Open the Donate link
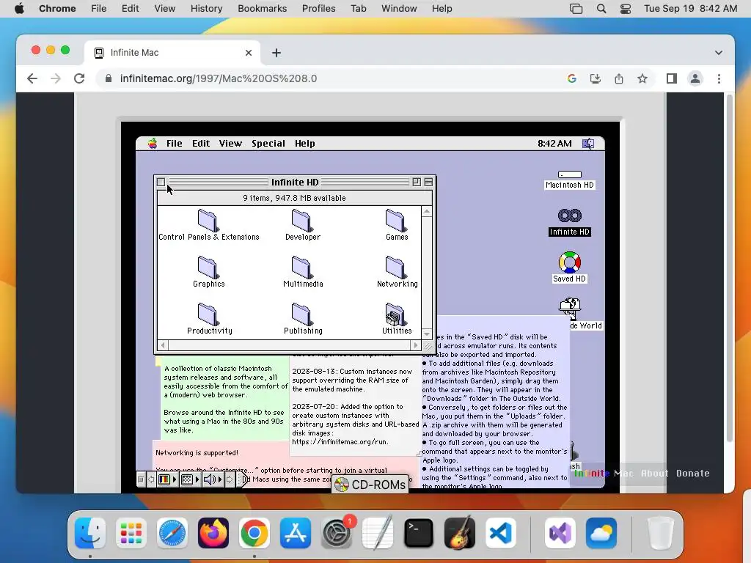The width and height of the screenshot is (751, 563). [x=692, y=474]
